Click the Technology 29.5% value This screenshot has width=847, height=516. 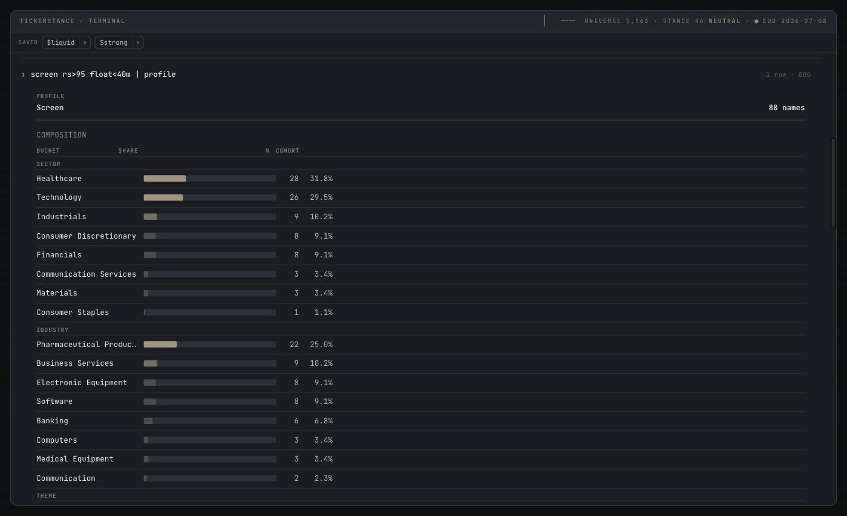pyautogui.click(x=321, y=197)
